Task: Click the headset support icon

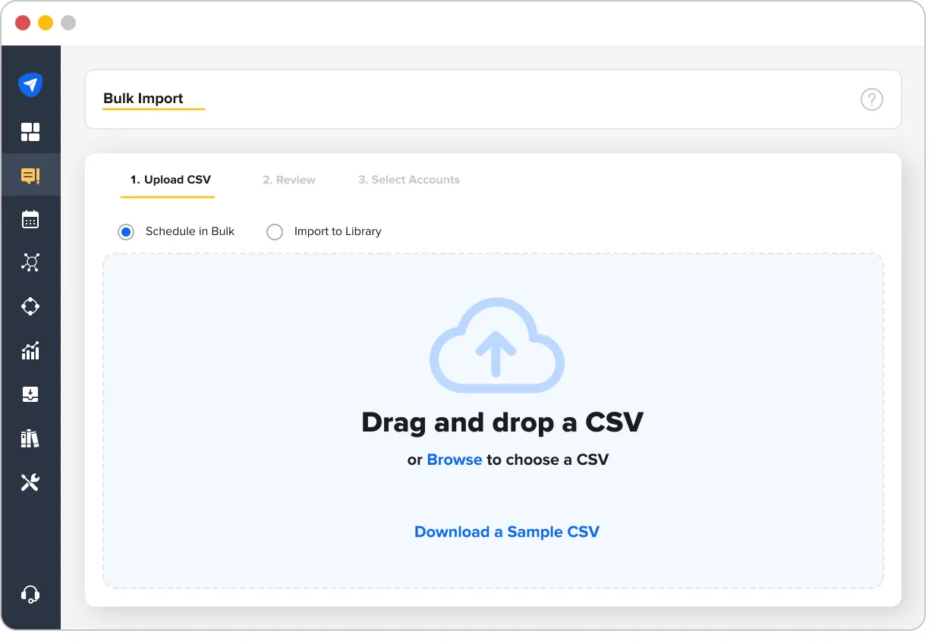Action: click(30, 594)
